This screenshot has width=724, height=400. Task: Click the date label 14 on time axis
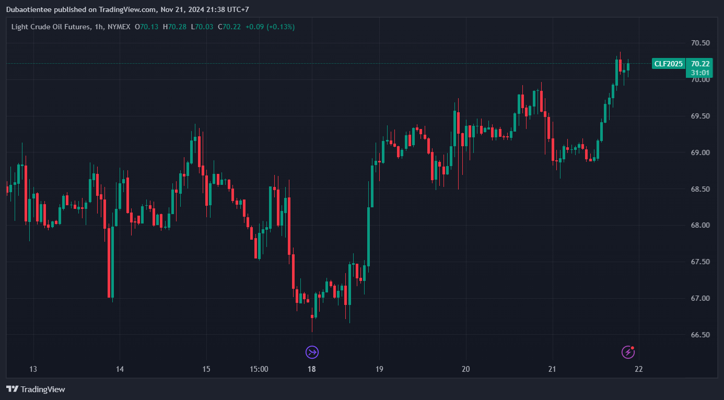(120, 369)
